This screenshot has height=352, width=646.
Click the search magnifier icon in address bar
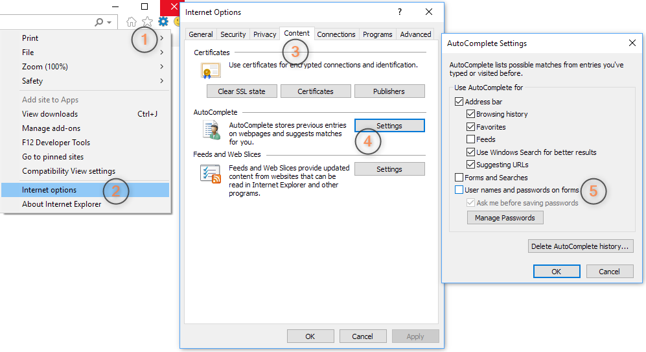tap(99, 22)
